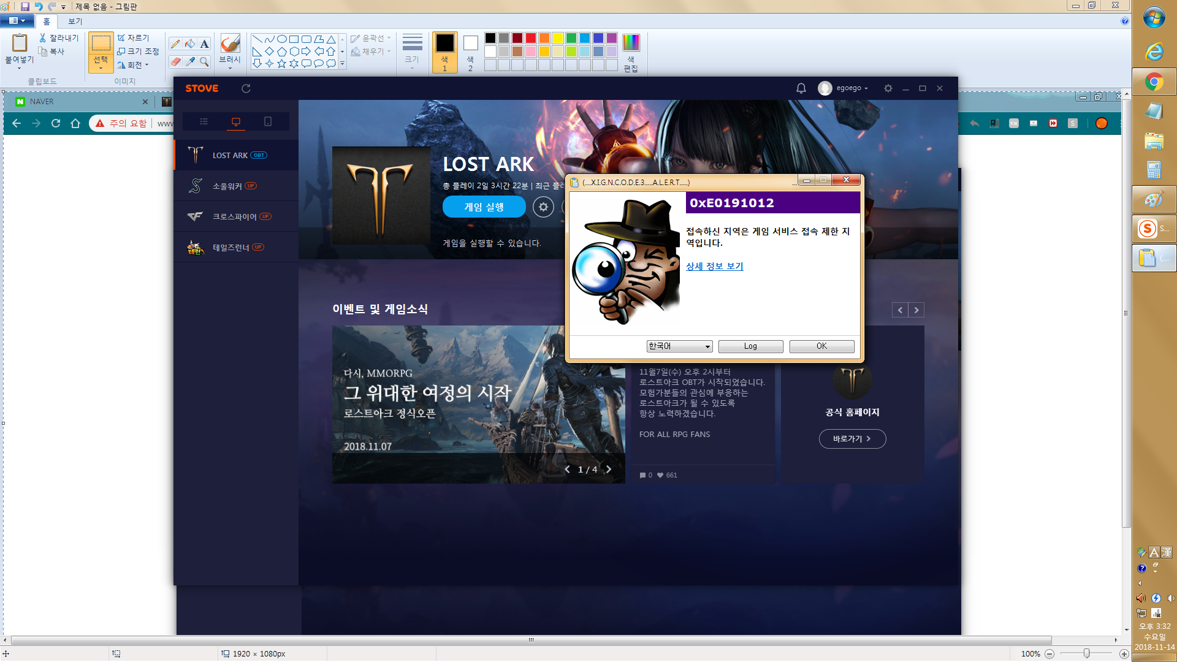This screenshot has height=662, width=1177.
Task: Expand the Select (선택) dropdown arrow
Action: coord(101,68)
